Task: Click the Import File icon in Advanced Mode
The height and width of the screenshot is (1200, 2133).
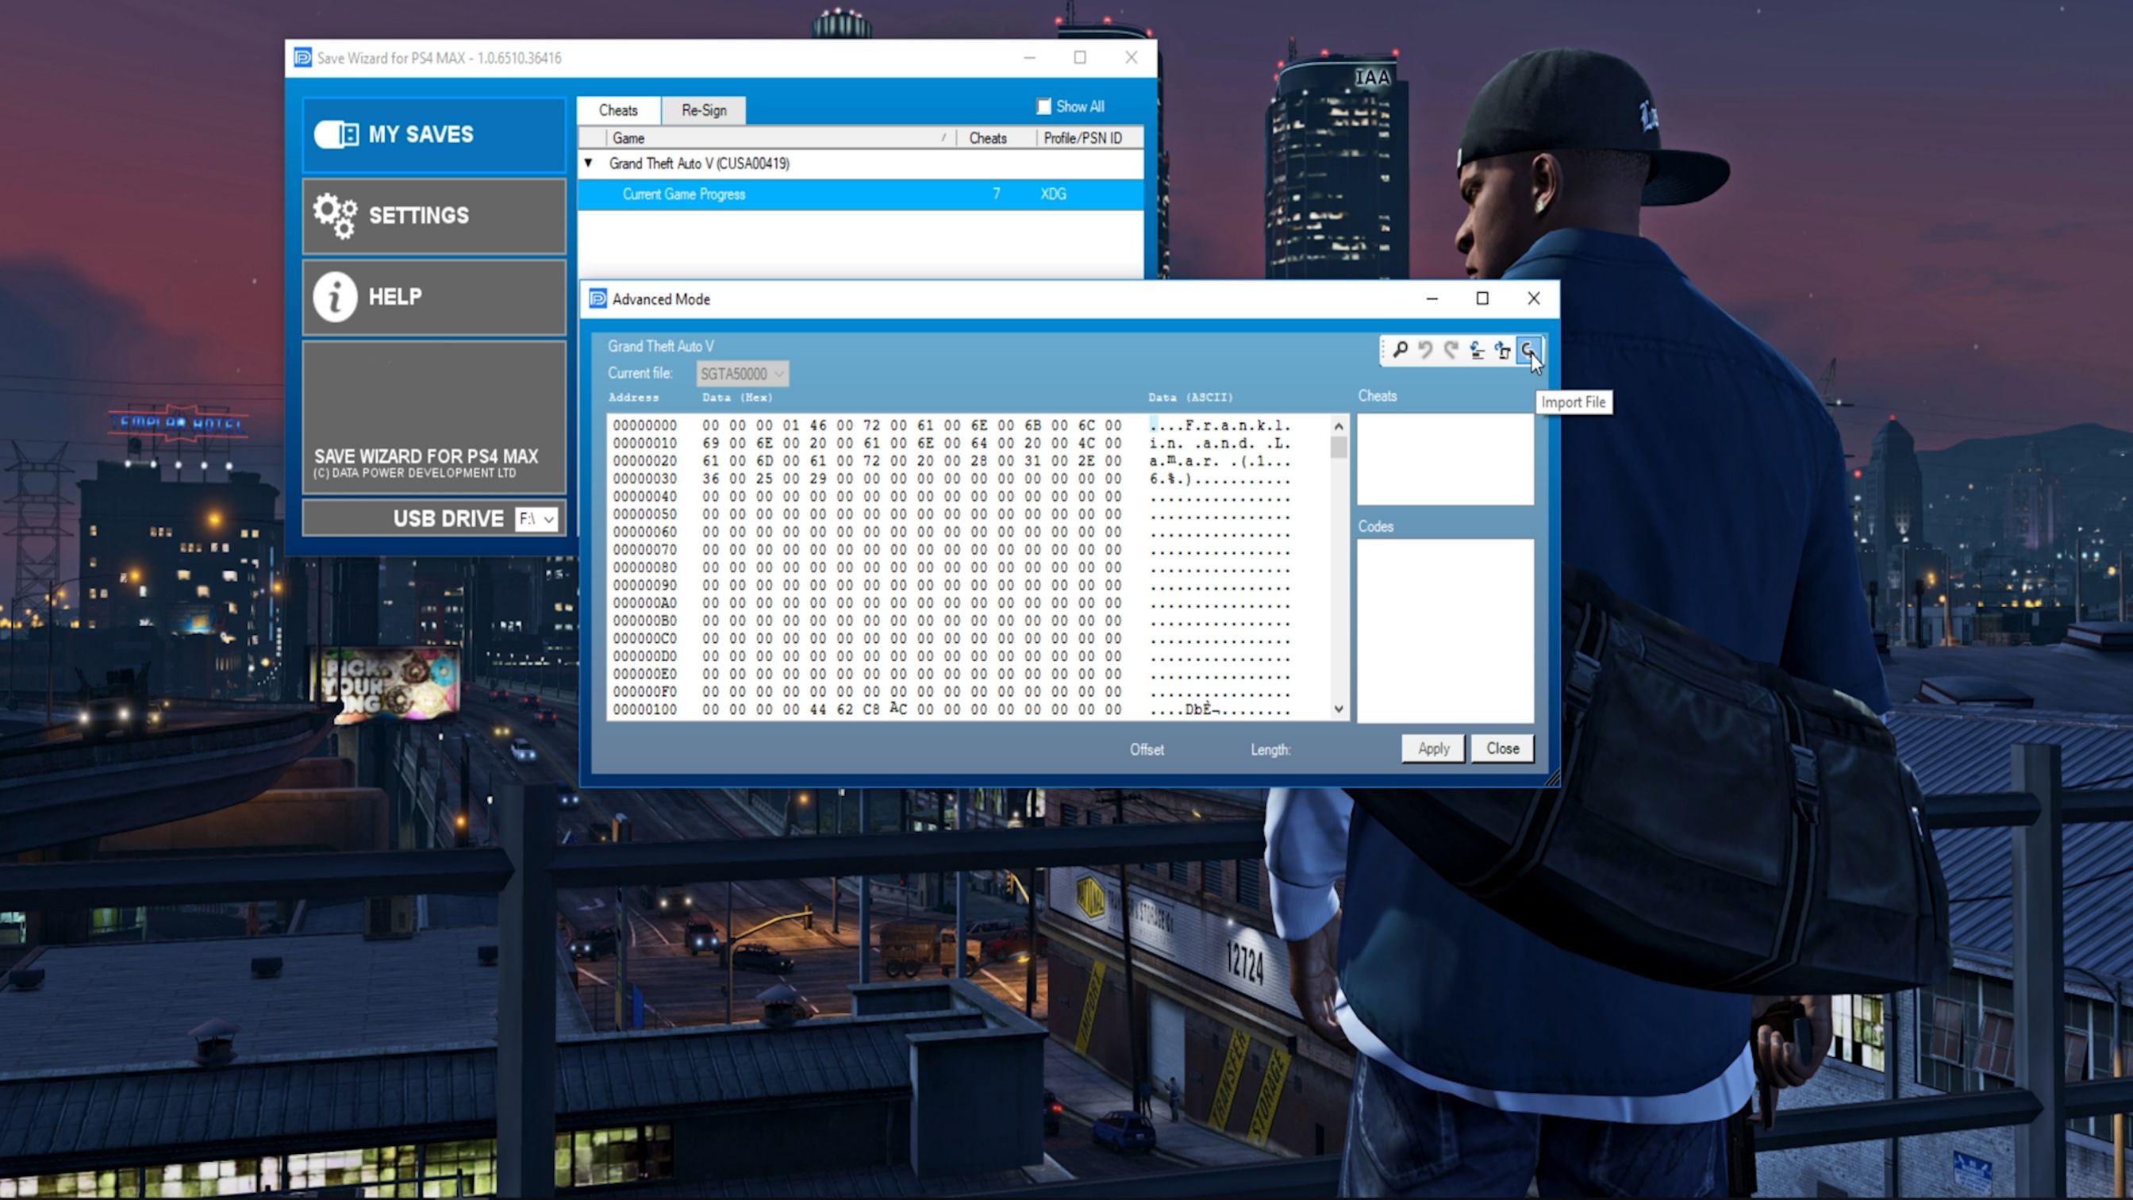Action: point(1528,350)
